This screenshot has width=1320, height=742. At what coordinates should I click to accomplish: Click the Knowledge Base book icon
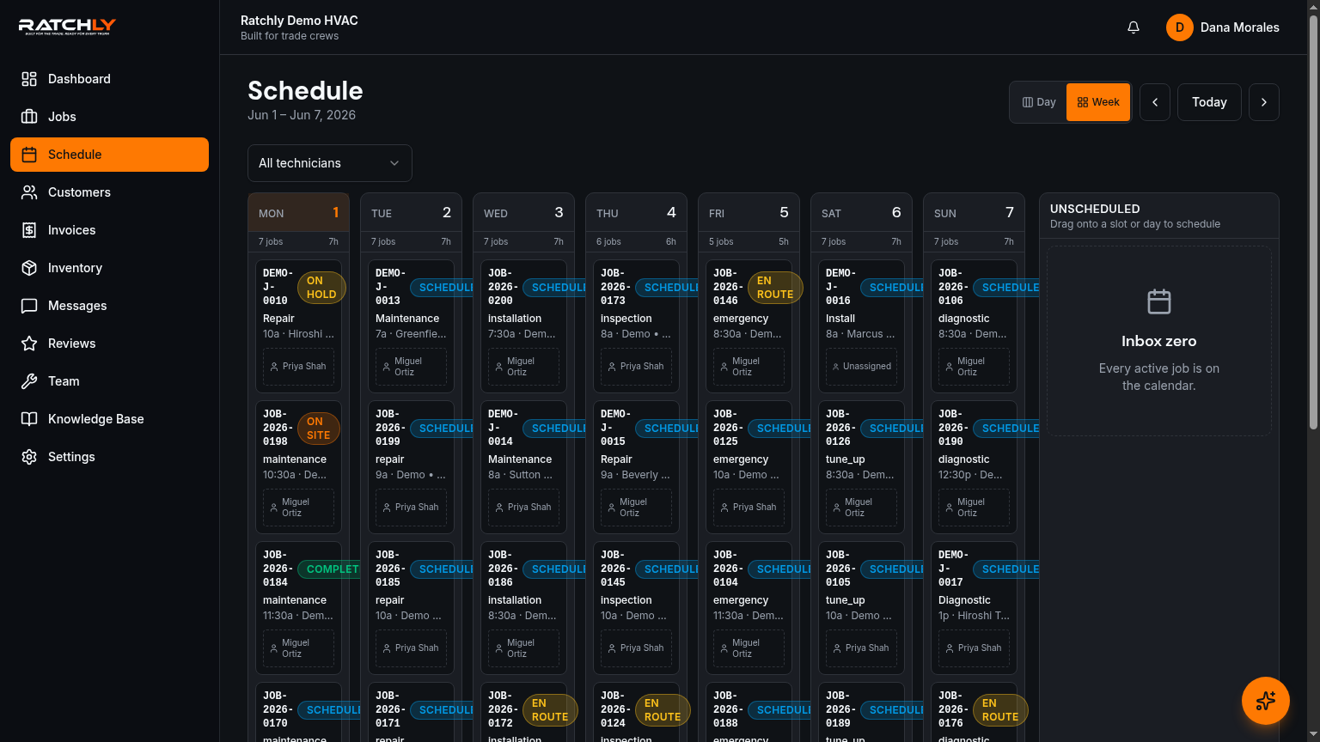pos(29,419)
